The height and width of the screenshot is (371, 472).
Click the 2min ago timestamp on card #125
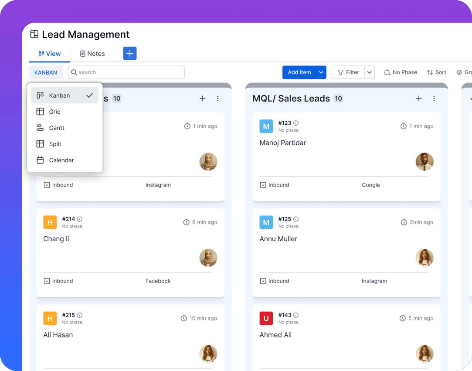(x=421, y=222)
